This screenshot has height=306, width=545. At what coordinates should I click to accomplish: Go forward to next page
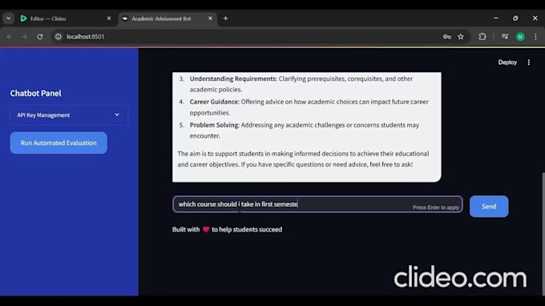point(24,37)
